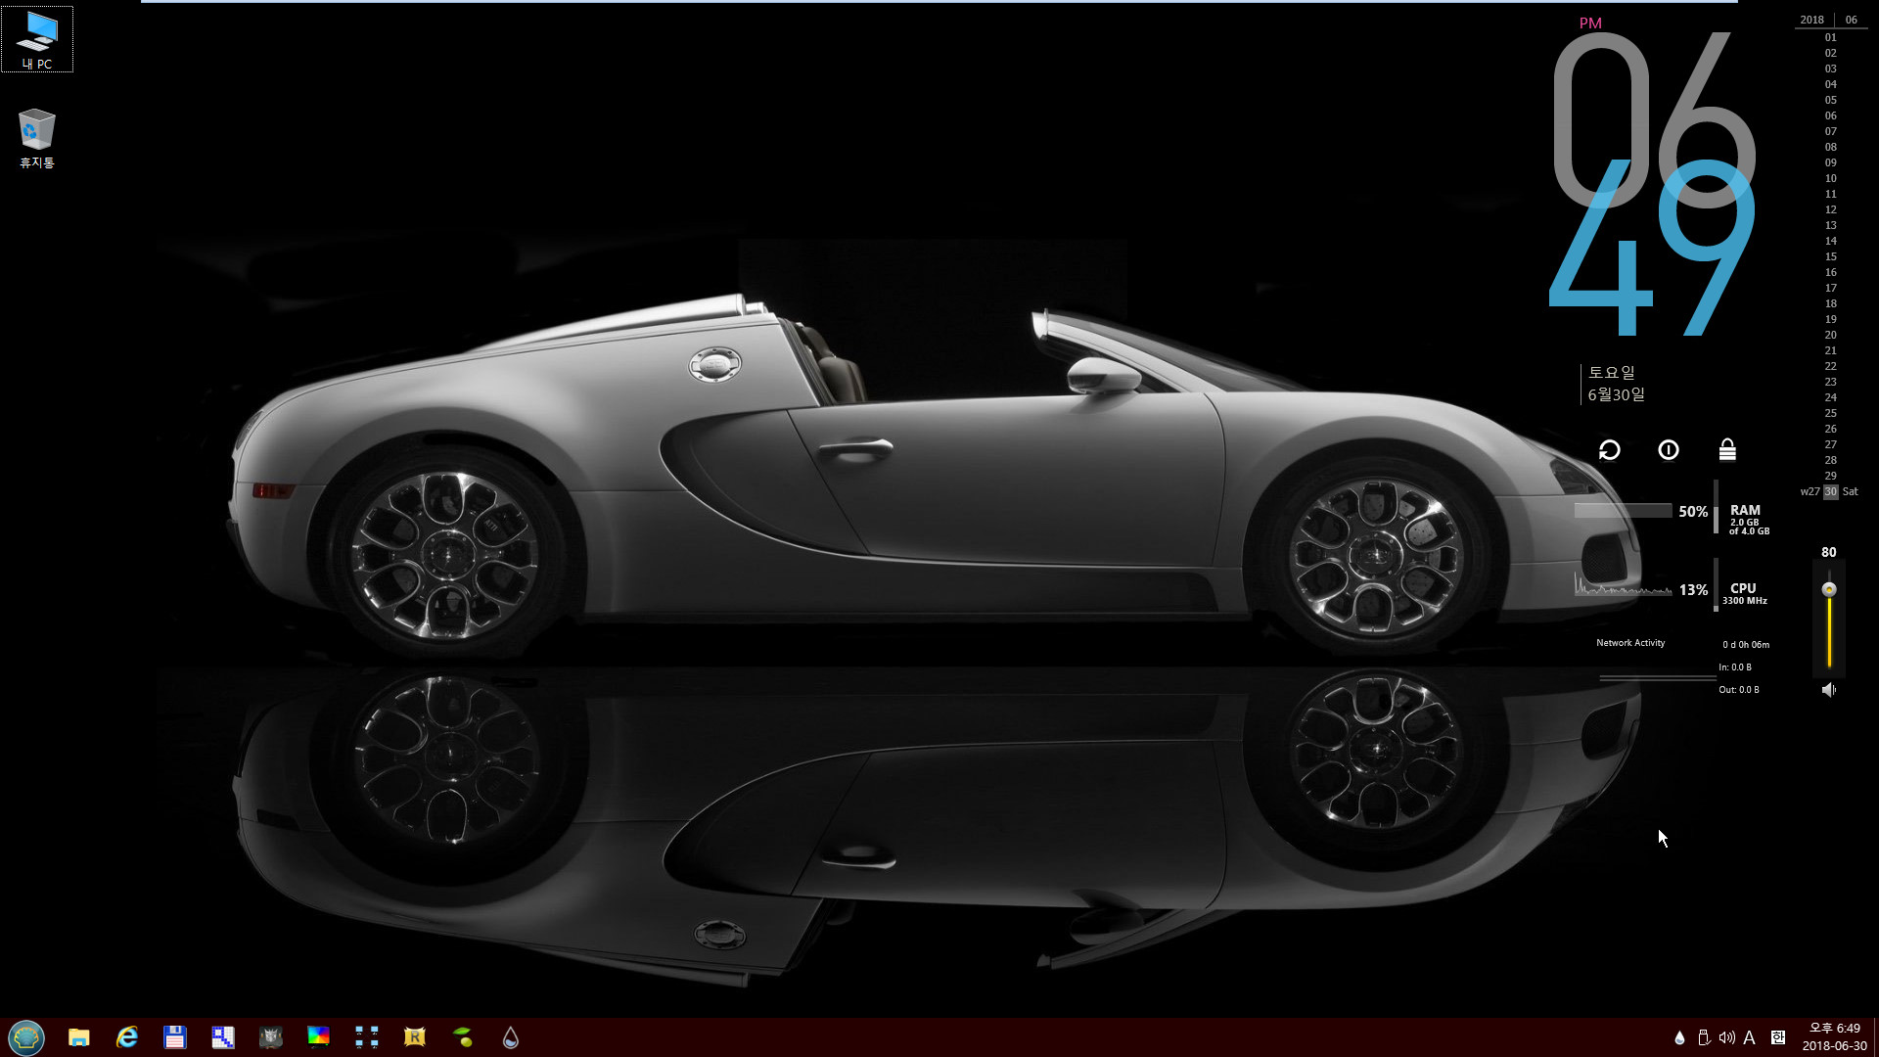Click the big gray hour digits 06
This screenshot has width=1879, height=1057.
1653,120
